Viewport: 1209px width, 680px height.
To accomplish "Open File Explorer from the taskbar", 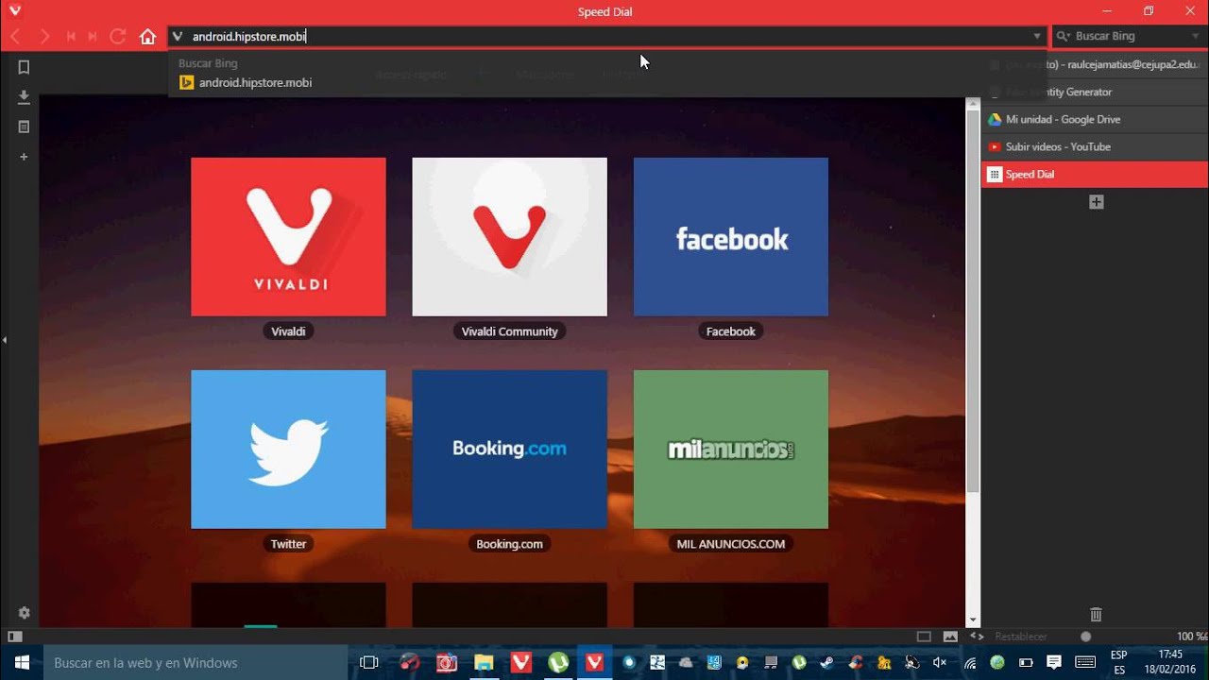I will click(x=484, y=662).
